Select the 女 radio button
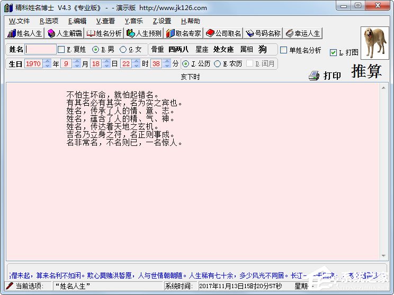394x295 pixels. coord(123,50)
